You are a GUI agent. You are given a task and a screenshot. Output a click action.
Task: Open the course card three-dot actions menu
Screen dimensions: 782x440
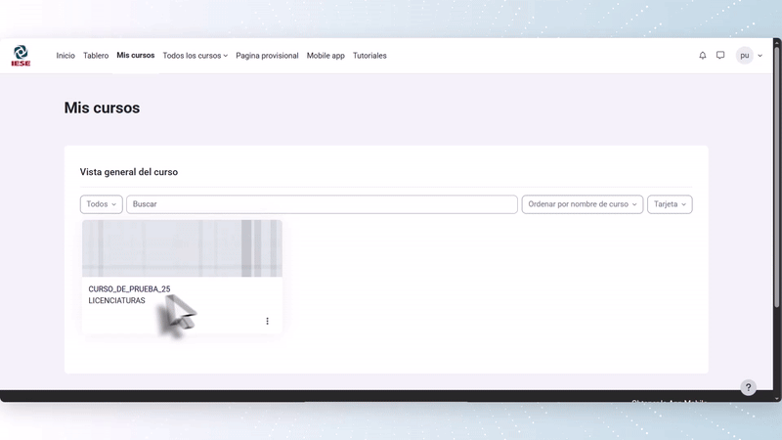tap(267, 321)
